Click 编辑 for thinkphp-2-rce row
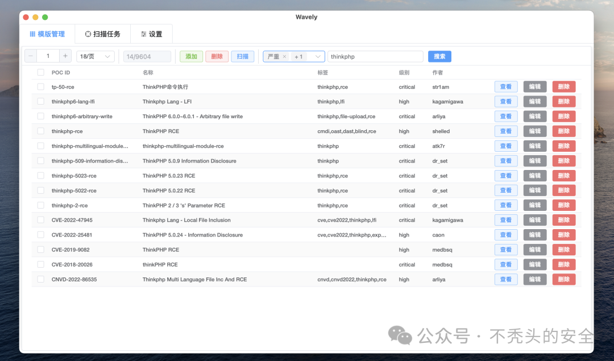614x361 pixels. pyautogui.click(x=535, y=205)
